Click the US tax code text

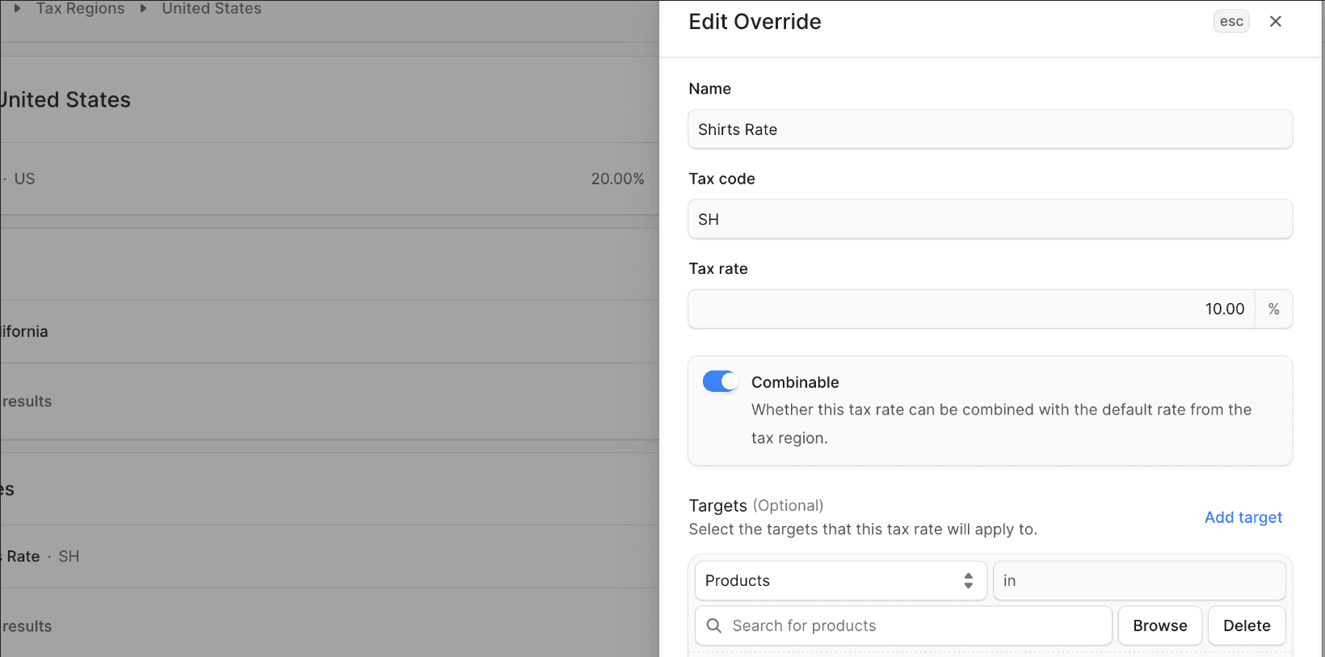(x=25, y=179)
